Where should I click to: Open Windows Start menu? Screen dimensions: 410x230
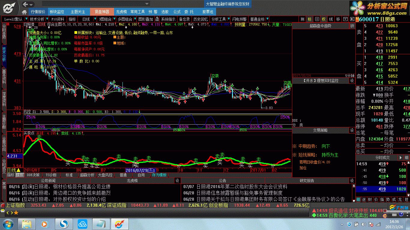[8, 224]
